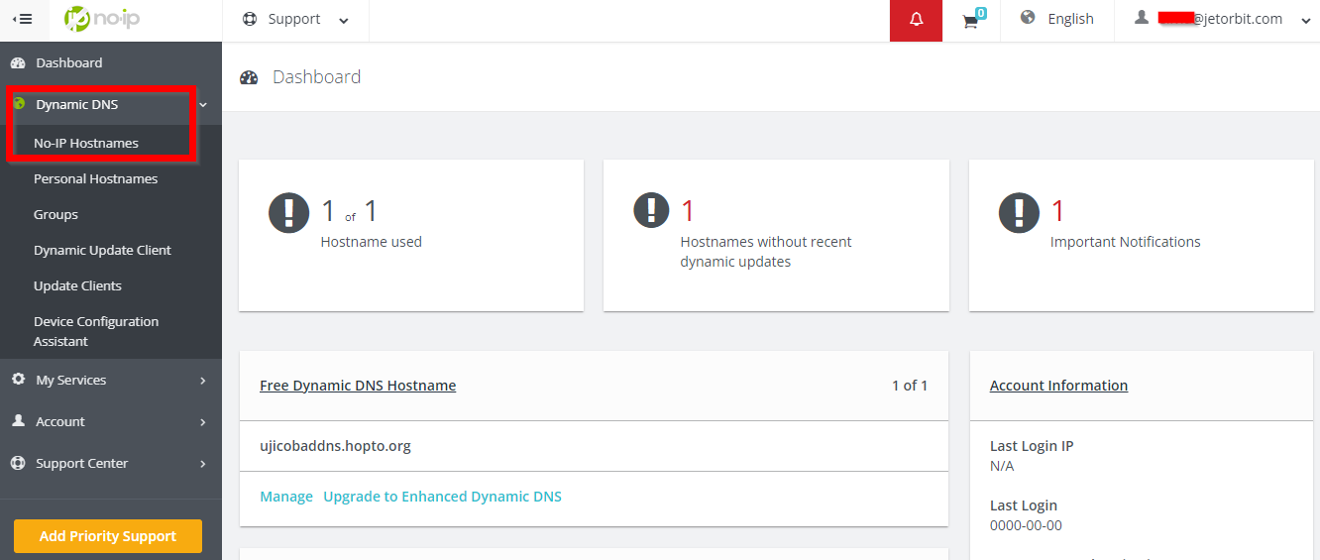Click Upgrade to Enhanced Dynamic DNS

pos(442,497)
